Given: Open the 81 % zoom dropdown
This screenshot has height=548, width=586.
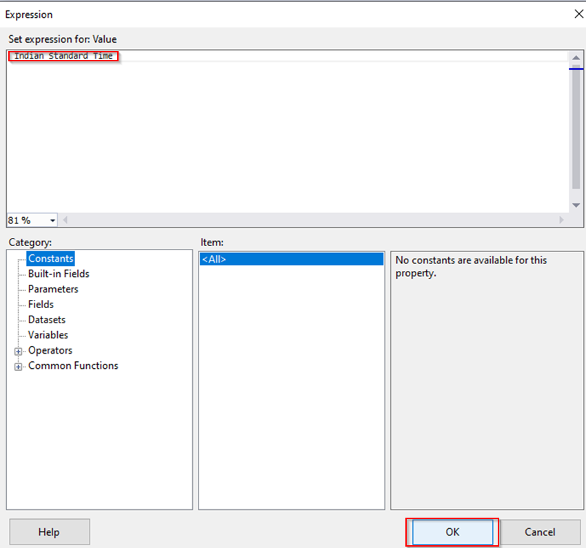Looking at the screenshot, I should pyautogui.click(x=52, y=221).
